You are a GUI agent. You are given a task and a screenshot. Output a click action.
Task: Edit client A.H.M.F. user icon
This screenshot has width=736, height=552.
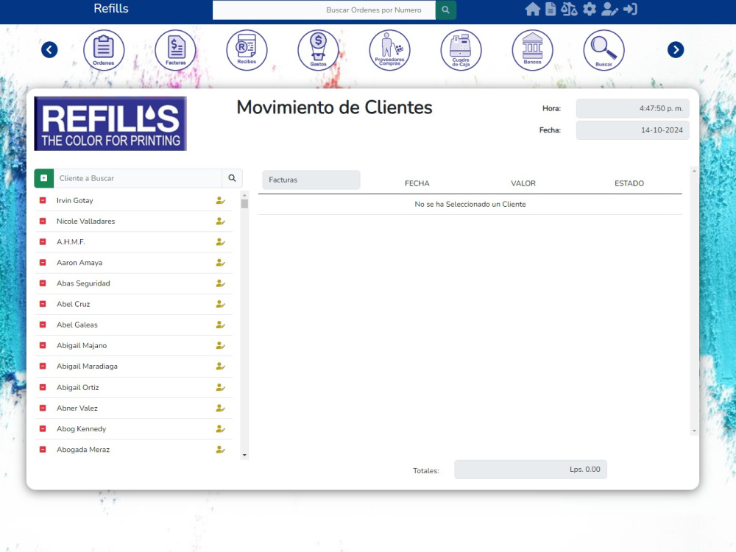coord(220,241)
